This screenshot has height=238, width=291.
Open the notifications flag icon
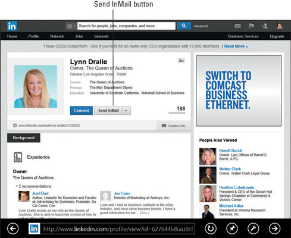coord(251,26)
